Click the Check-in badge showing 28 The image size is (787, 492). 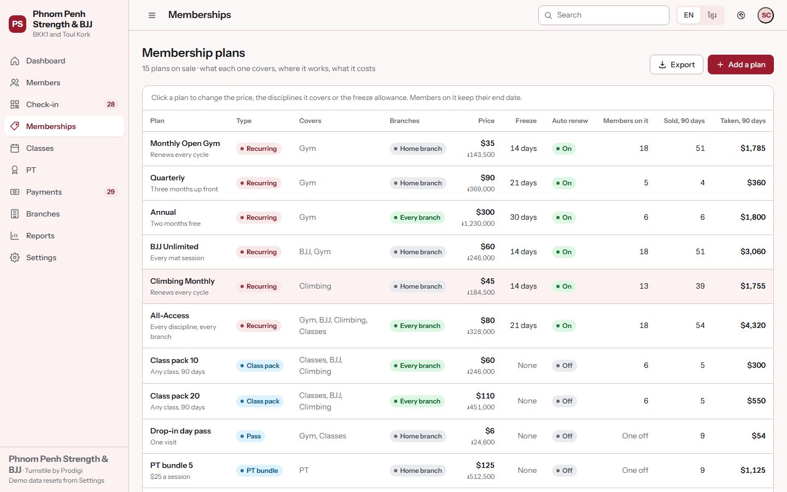111,104
